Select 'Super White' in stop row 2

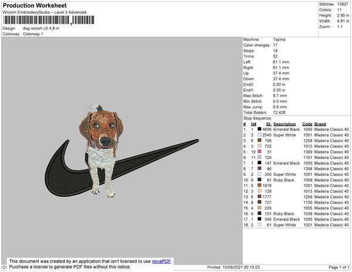pyautogui.click(x=285, y=135)
